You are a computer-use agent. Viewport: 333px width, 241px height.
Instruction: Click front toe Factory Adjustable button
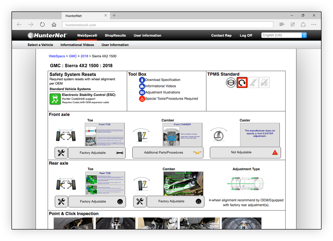tap(97, 153)
